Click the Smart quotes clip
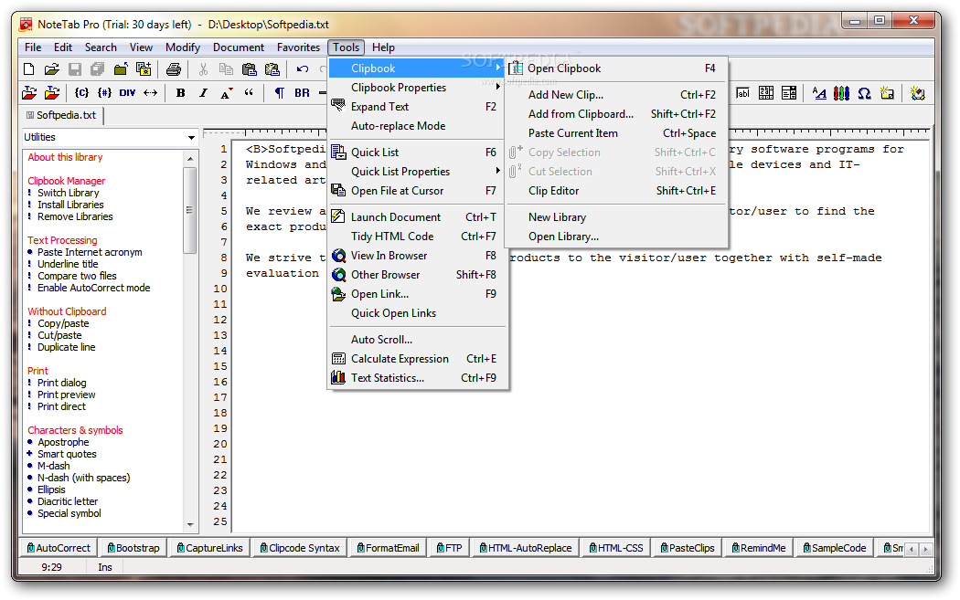Viewport: 960px width, 600px height. pos(67,454)
